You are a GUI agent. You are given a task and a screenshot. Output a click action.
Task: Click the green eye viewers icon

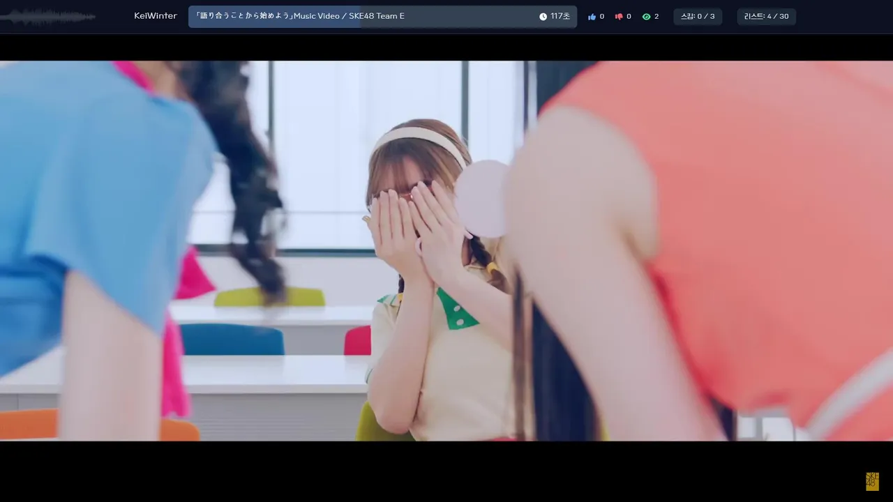click(646, 17)
